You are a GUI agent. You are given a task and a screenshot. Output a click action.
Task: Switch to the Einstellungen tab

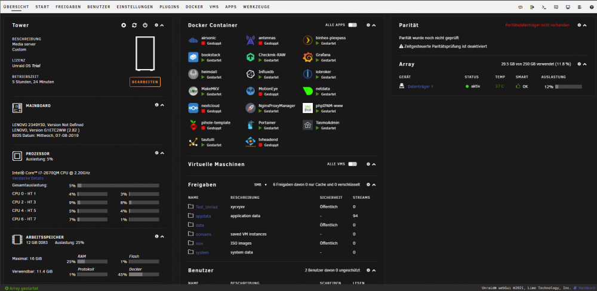click(135, 7)
